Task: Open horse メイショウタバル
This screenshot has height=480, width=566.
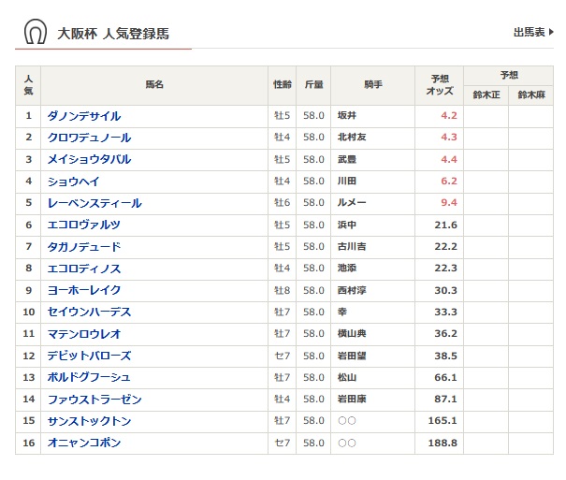Action: click(x=89, y=159)
